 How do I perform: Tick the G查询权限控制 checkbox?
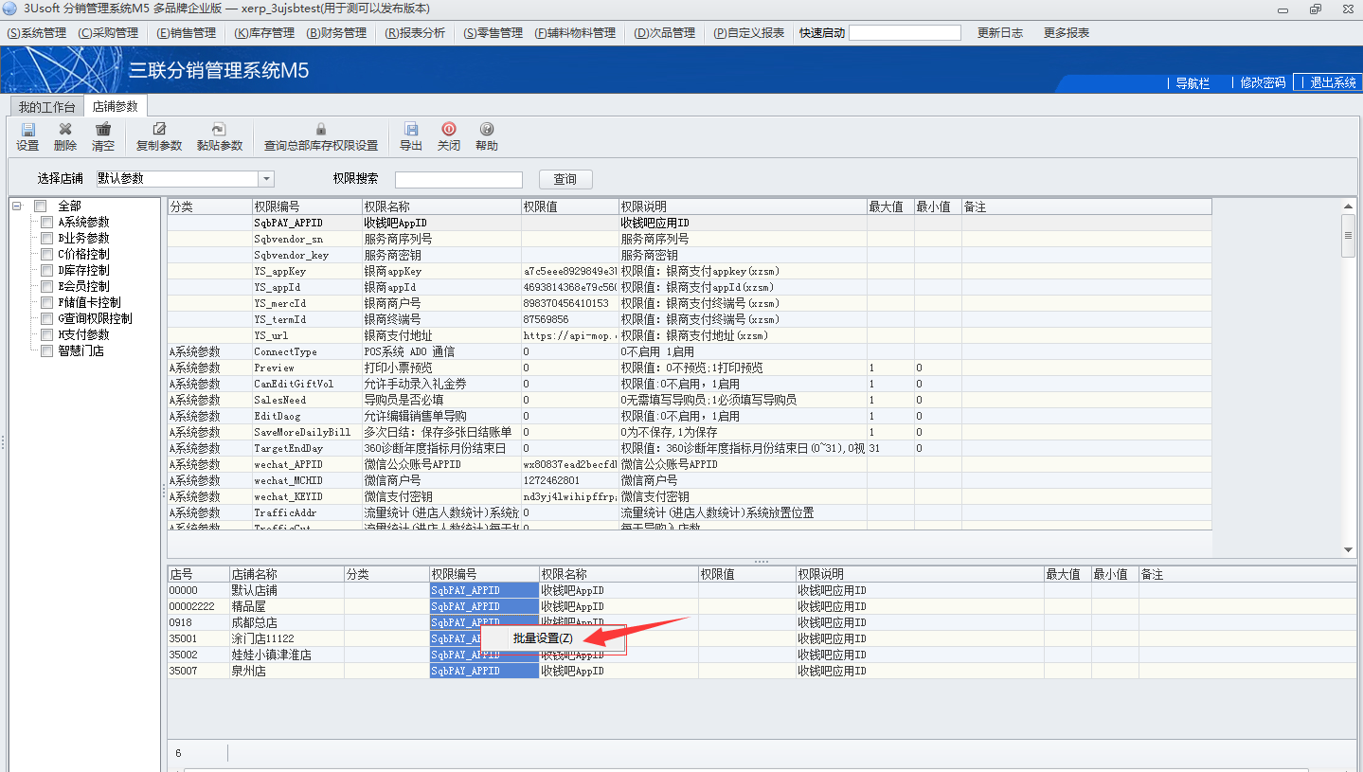(x=46, y=318)
